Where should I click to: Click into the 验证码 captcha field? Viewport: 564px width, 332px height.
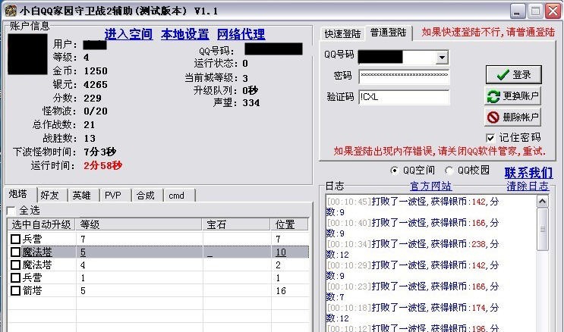coord(404,97)
